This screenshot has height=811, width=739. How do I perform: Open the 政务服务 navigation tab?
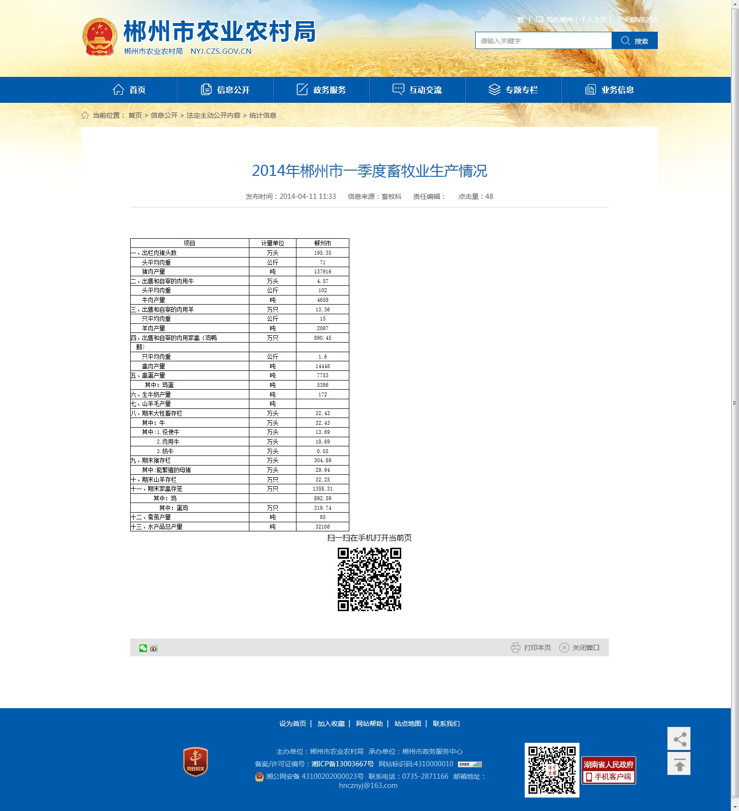(321, 90)
